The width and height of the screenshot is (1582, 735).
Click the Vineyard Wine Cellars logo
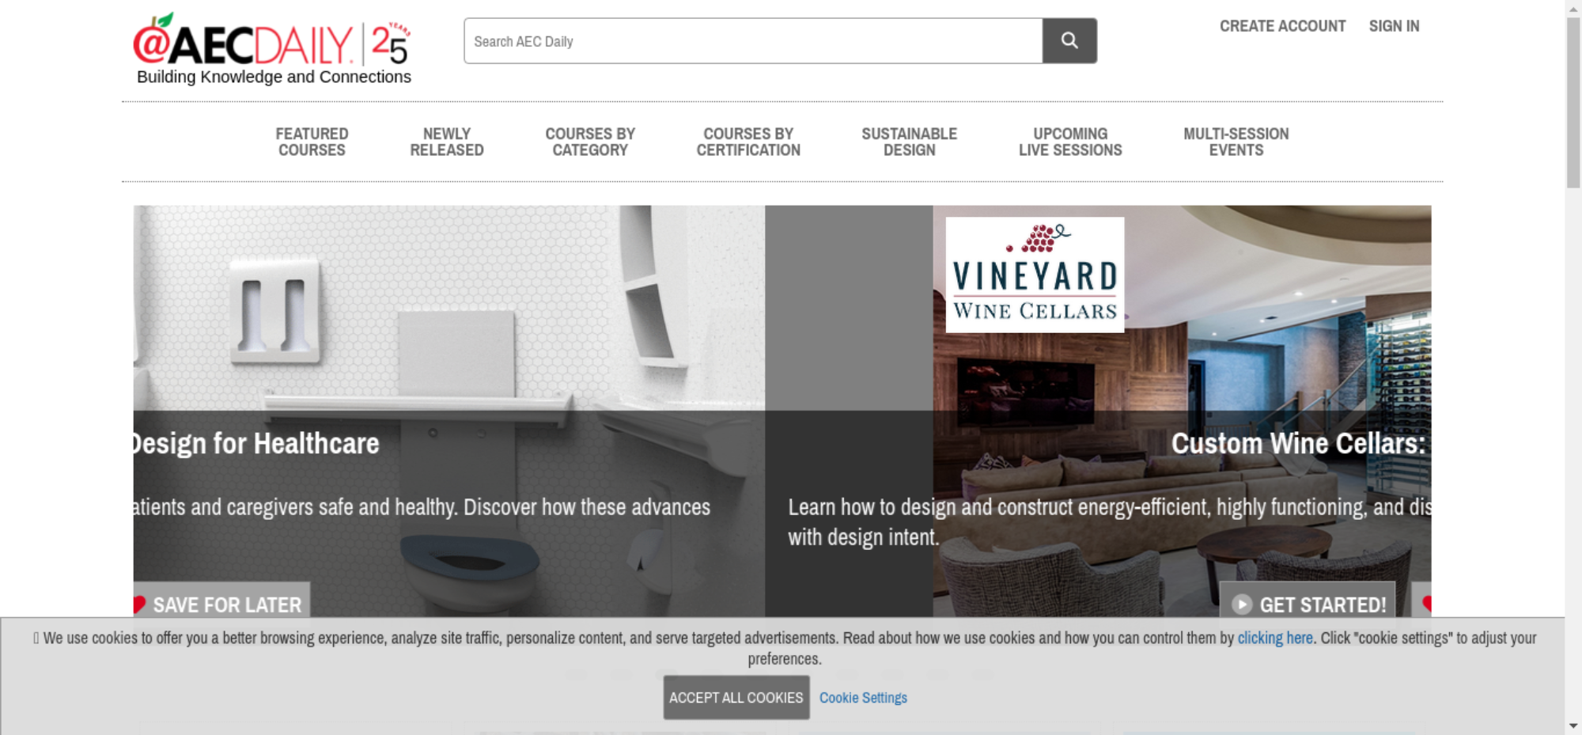point(1035,275)
